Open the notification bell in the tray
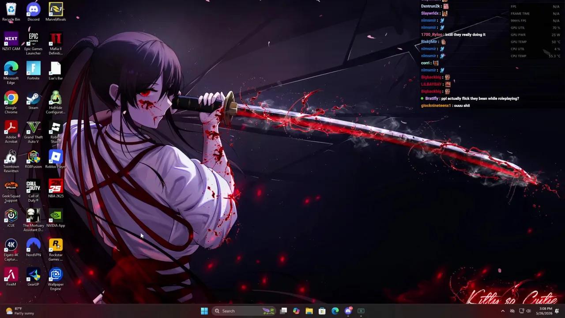565x318 pixels. click(x=557, y=311)
